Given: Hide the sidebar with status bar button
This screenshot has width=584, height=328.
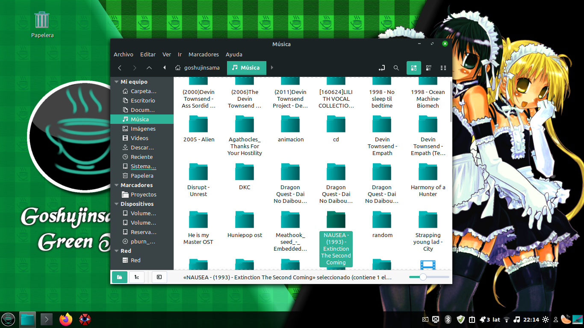Looking at the screenshot, I should [x=159, y=277].
